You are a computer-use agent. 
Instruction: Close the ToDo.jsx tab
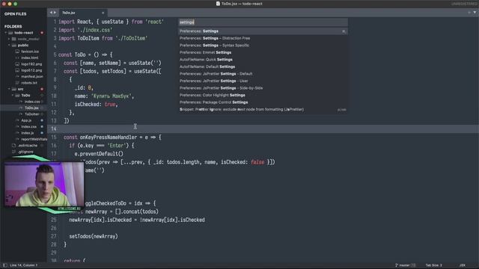coord(103,13)
